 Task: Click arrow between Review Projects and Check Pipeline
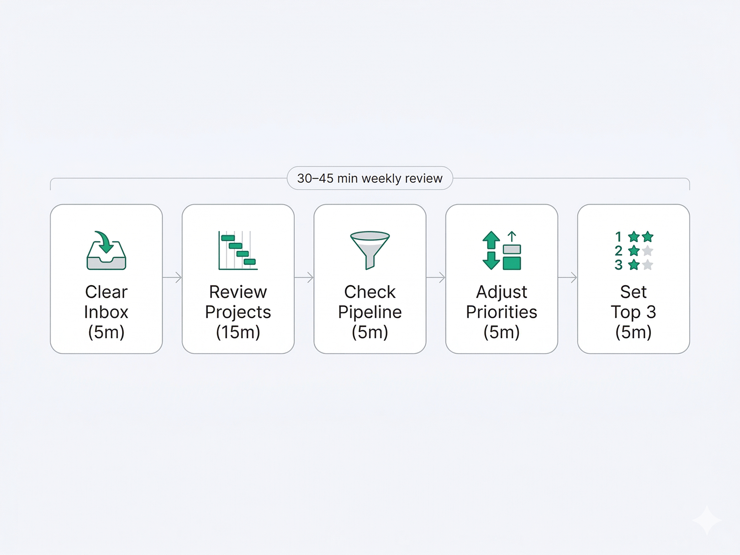coord(304,277)
